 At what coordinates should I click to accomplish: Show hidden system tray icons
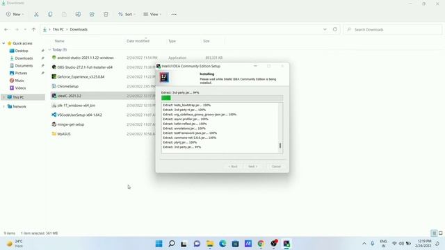(x=364, y=244)
